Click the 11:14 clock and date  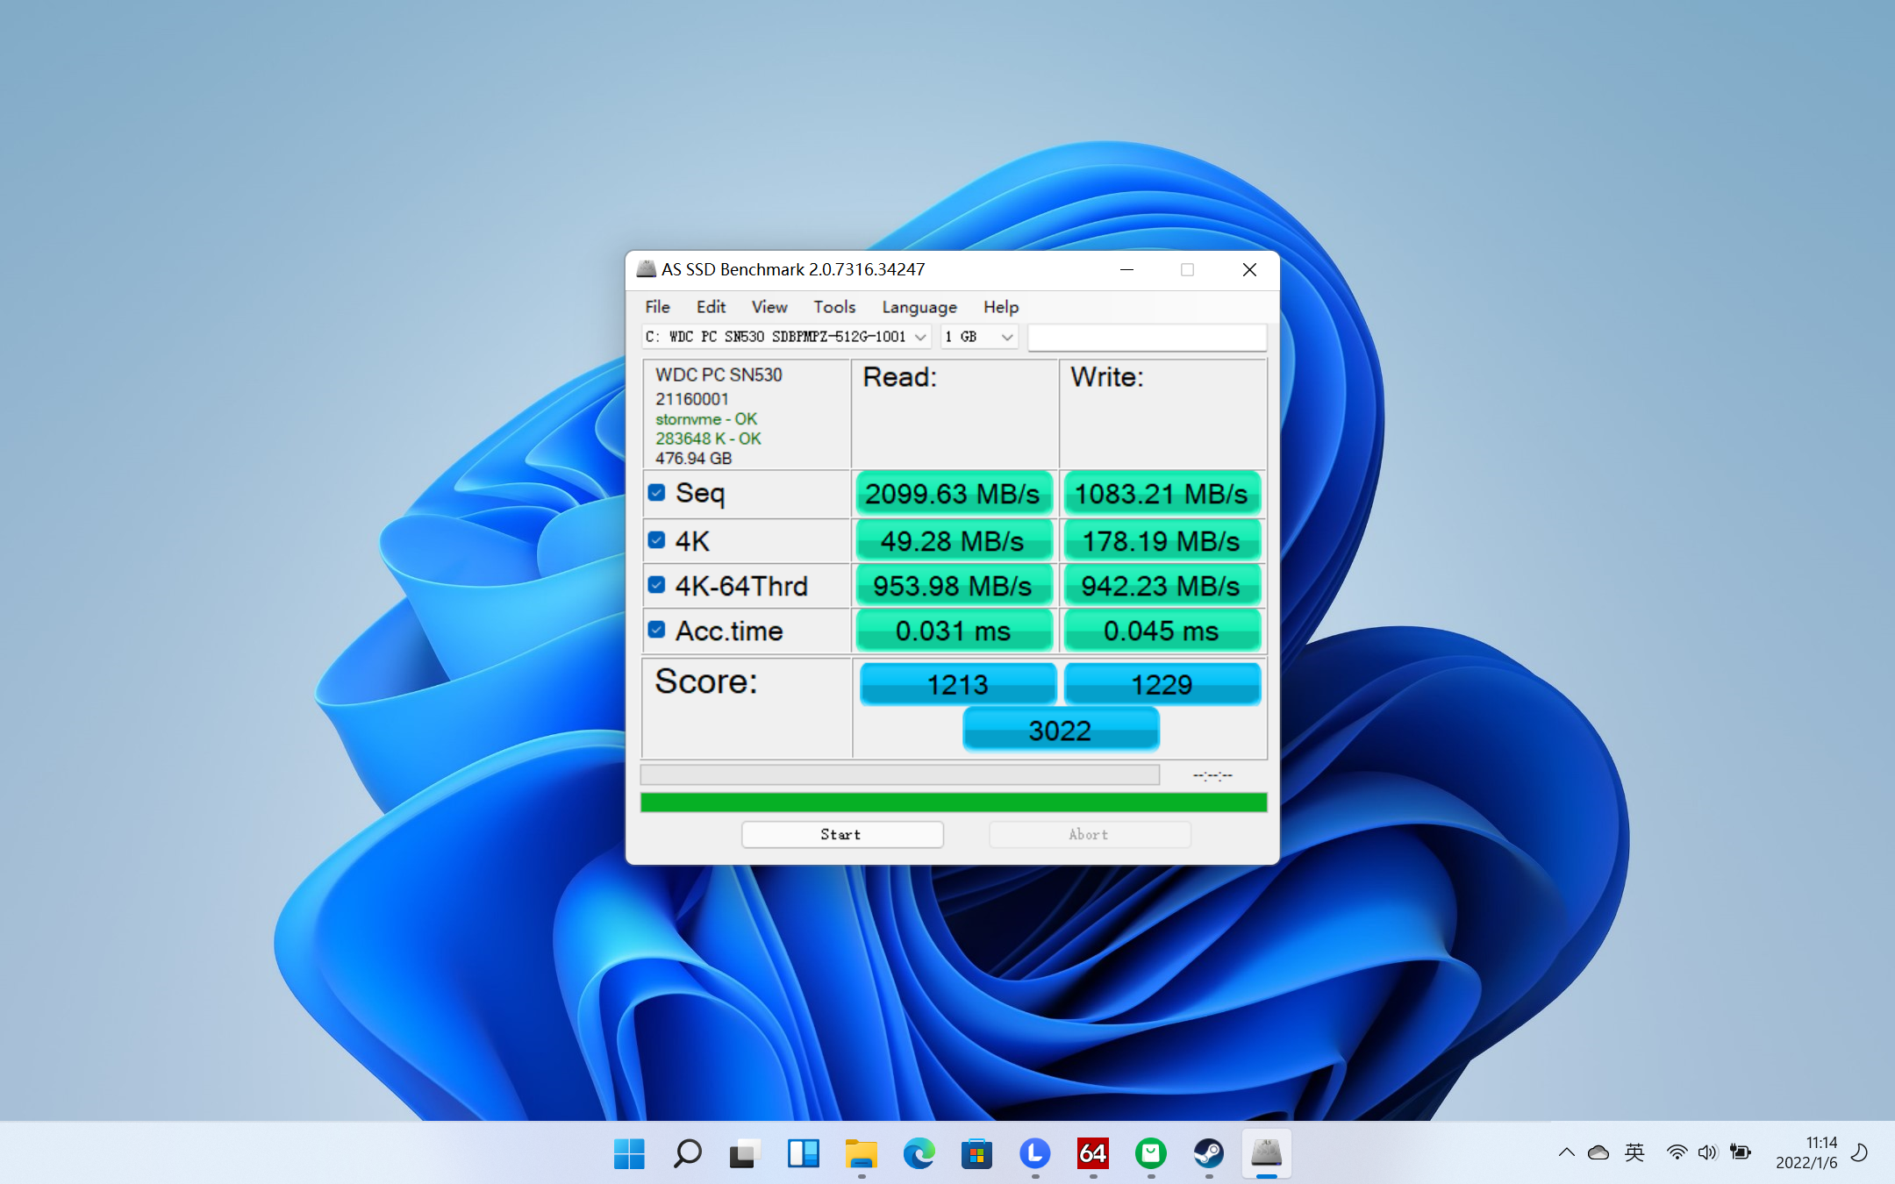pyautogui.click(x=1806, y=1152)
